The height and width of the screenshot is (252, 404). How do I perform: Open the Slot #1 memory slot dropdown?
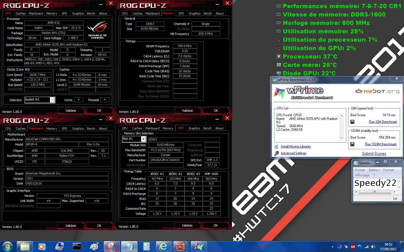143,139
